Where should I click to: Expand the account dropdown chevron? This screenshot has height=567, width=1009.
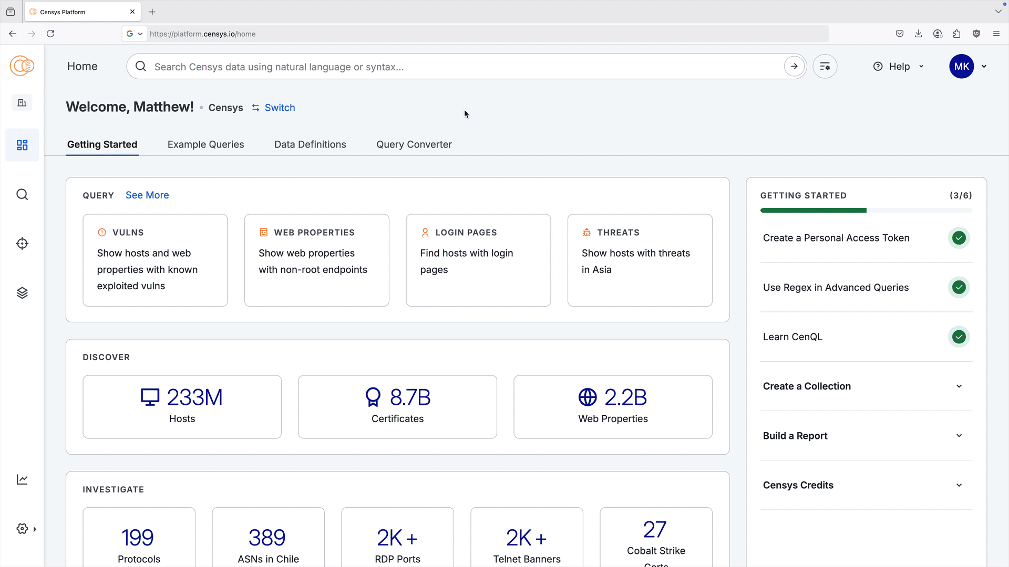coord(984,67)
